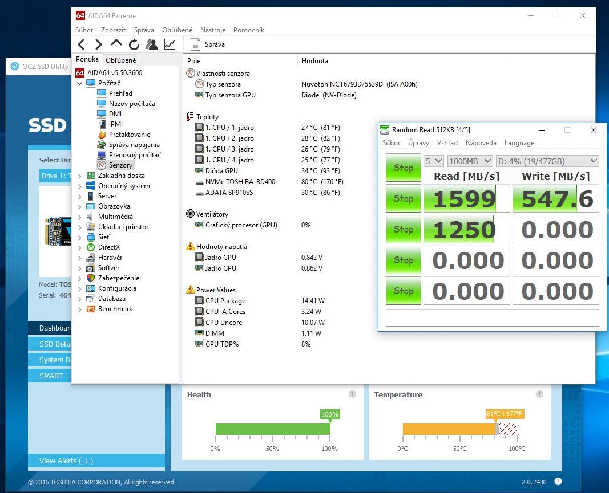609x493 pixels.
Task: Select the DirectX icon in tree
Action: pos(91,247)
